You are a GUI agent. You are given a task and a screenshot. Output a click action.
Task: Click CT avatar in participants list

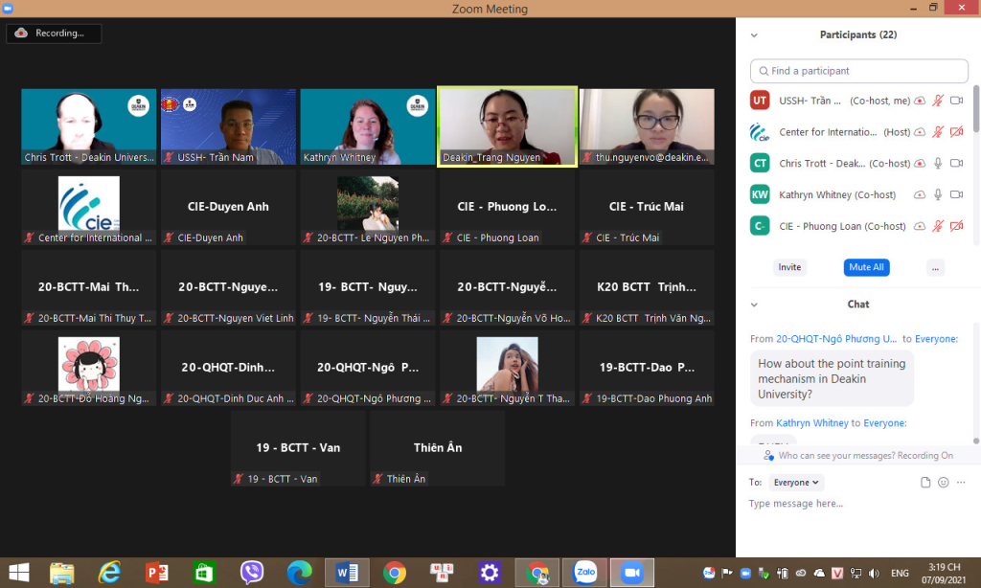(x=760, y=163)
